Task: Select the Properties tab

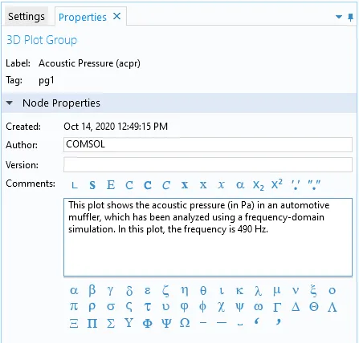Action: pyautogui.click(x=83, y=18)
